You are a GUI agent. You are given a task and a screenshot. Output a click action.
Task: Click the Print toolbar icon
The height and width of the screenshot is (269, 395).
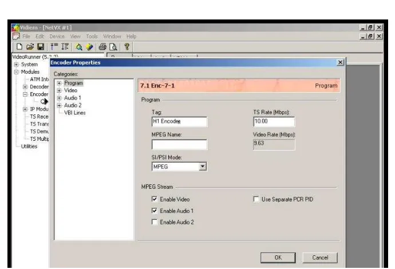[102, 46]
